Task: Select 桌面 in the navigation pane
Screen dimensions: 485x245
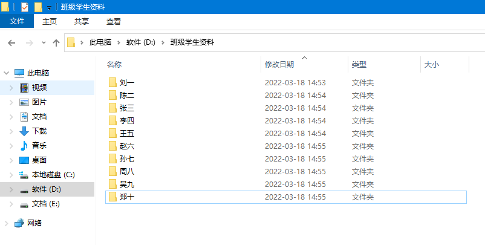Action: (x=39, y=160)
